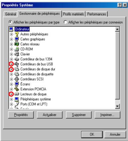Select the CD-ROM label
Screen dimensions: 128x141
(x=27, y=49)
